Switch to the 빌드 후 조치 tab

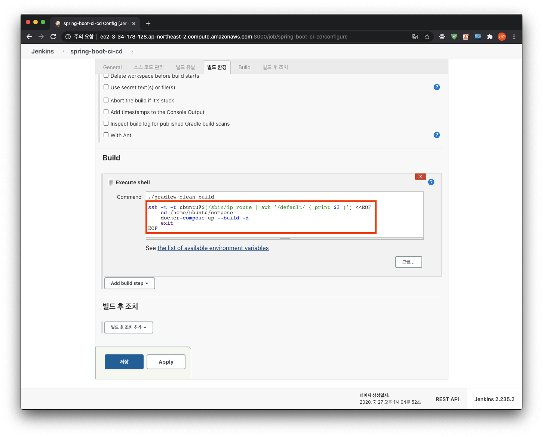point(275,67)
